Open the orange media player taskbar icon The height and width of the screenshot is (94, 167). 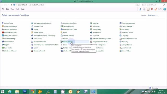click(70, 92)
